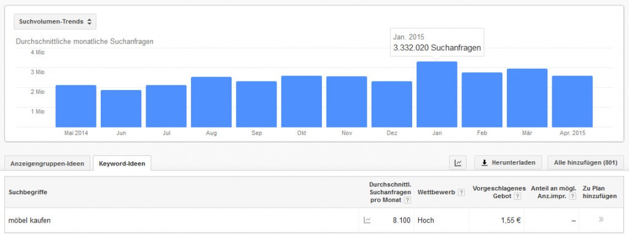Sort by Suchbegriffe column header
The image size is (629, 236).
pyautogui.click(x=28, y=192)
